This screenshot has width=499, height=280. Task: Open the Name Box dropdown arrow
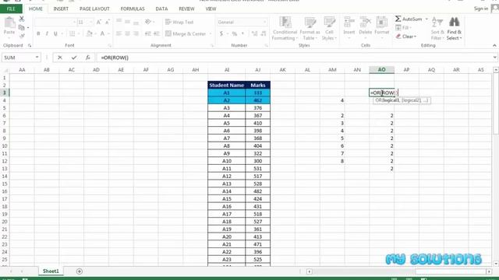[x=37, y=58]
